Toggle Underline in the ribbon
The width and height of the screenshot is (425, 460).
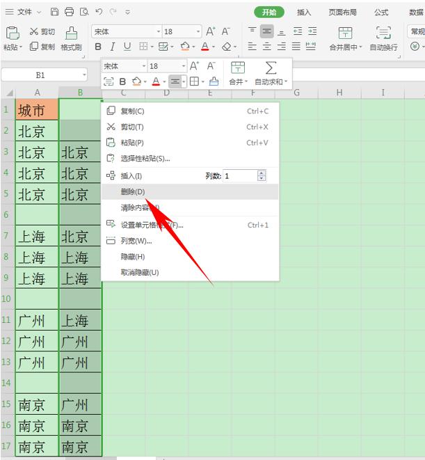click(127, 47)
